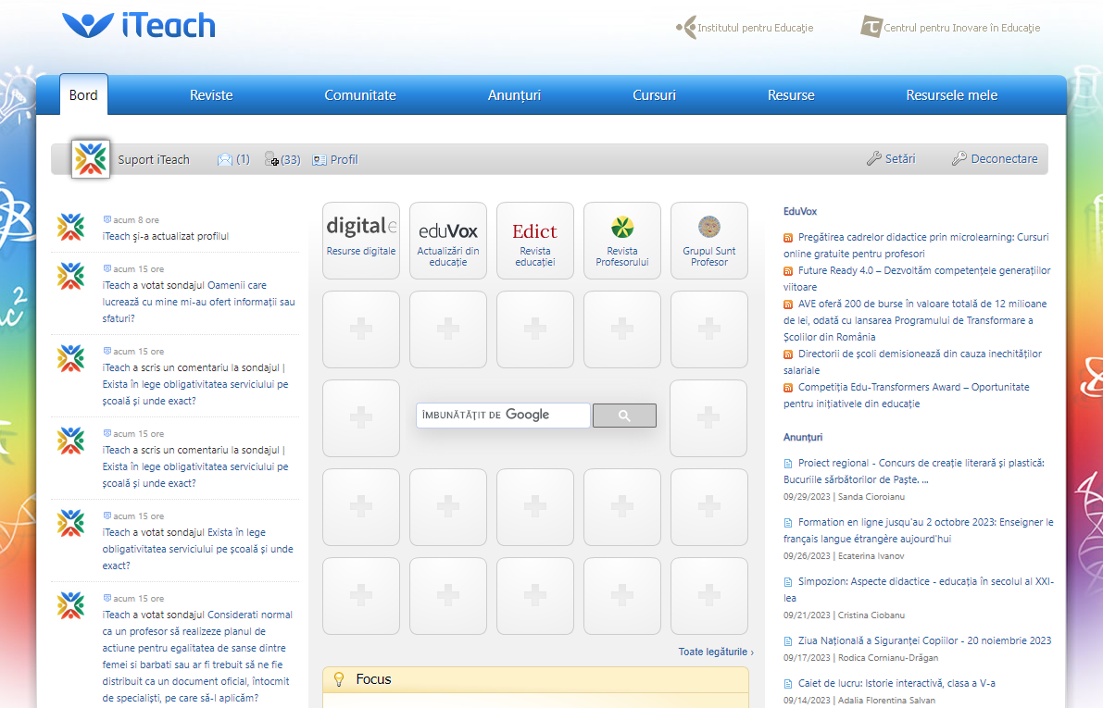Viewport: 1103px width, 708px height.
Task: Click the iTeach logo
Action: pyautogui.click(x=139, y=25)
